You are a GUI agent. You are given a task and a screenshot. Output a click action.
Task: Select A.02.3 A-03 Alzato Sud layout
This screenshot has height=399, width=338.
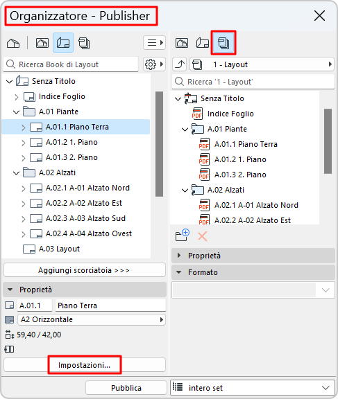click(85, 218)
